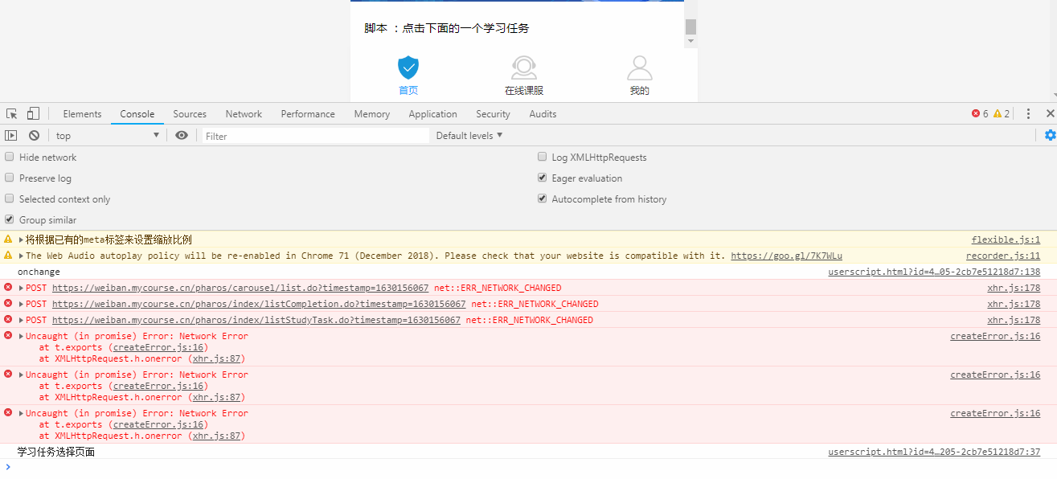Switch to the Network tab
Screen dimensions: 1057x479
(244, 114)
